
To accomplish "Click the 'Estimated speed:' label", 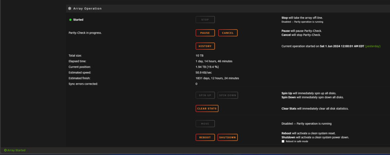I will click(x=80, y=72).
